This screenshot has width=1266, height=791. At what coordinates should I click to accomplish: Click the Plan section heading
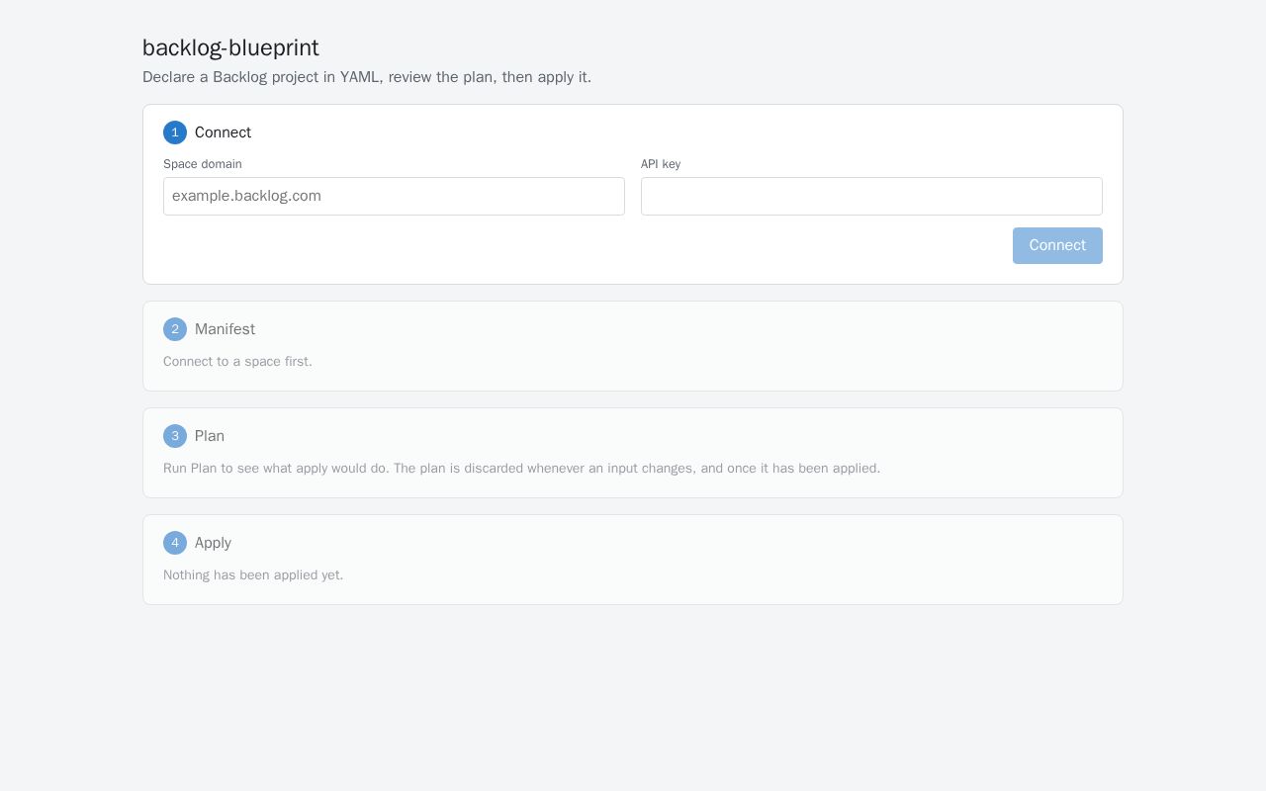[210, 436]
